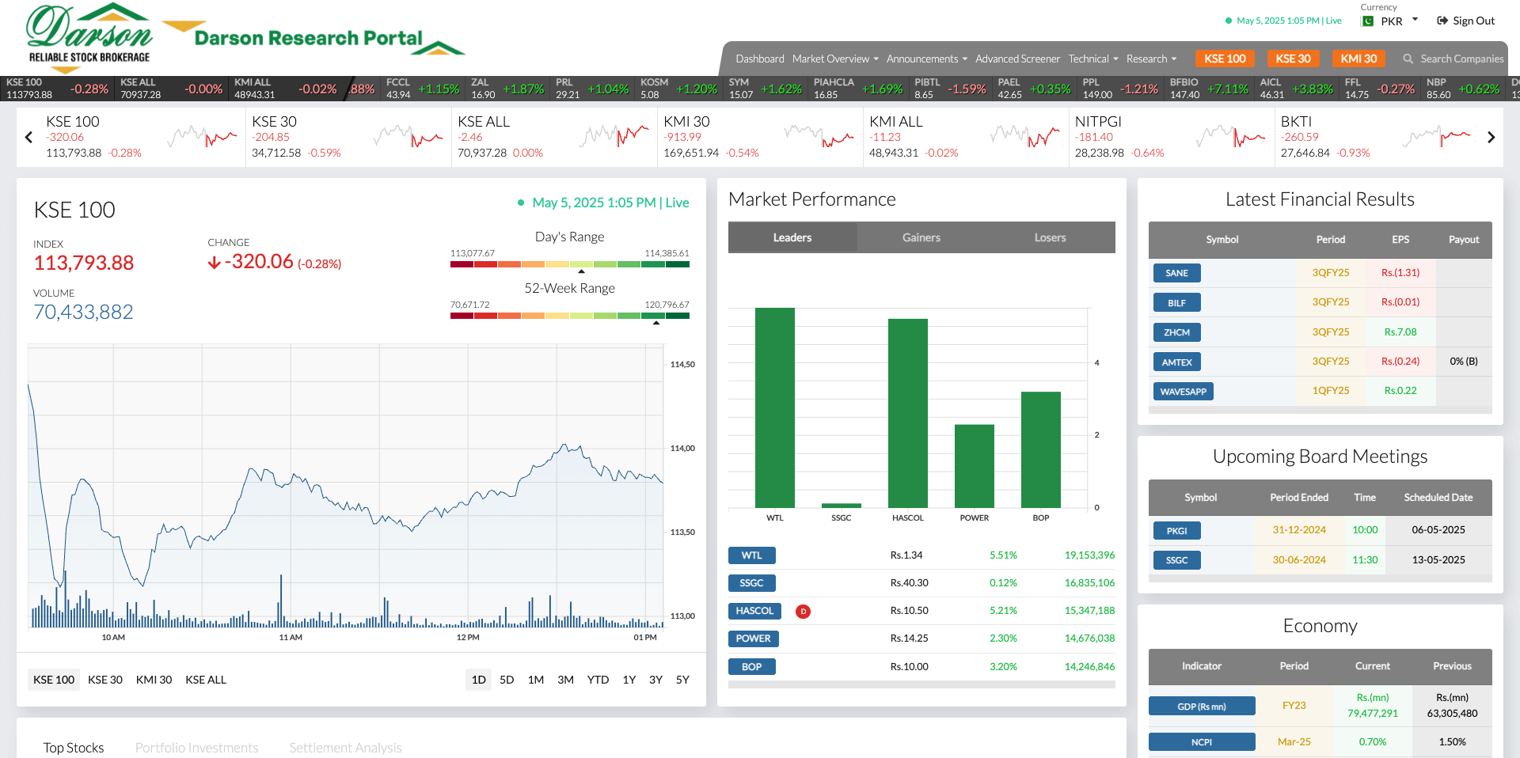Select the 1M chart range

[x=536, y=680]
